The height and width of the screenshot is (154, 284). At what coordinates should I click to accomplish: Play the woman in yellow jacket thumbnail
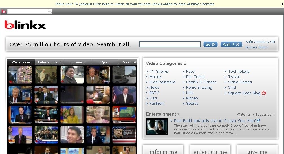(72, 115)
